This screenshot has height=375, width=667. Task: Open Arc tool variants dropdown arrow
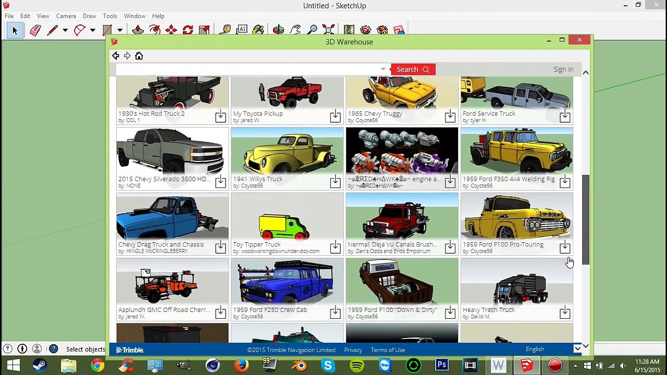click(92, 30)
